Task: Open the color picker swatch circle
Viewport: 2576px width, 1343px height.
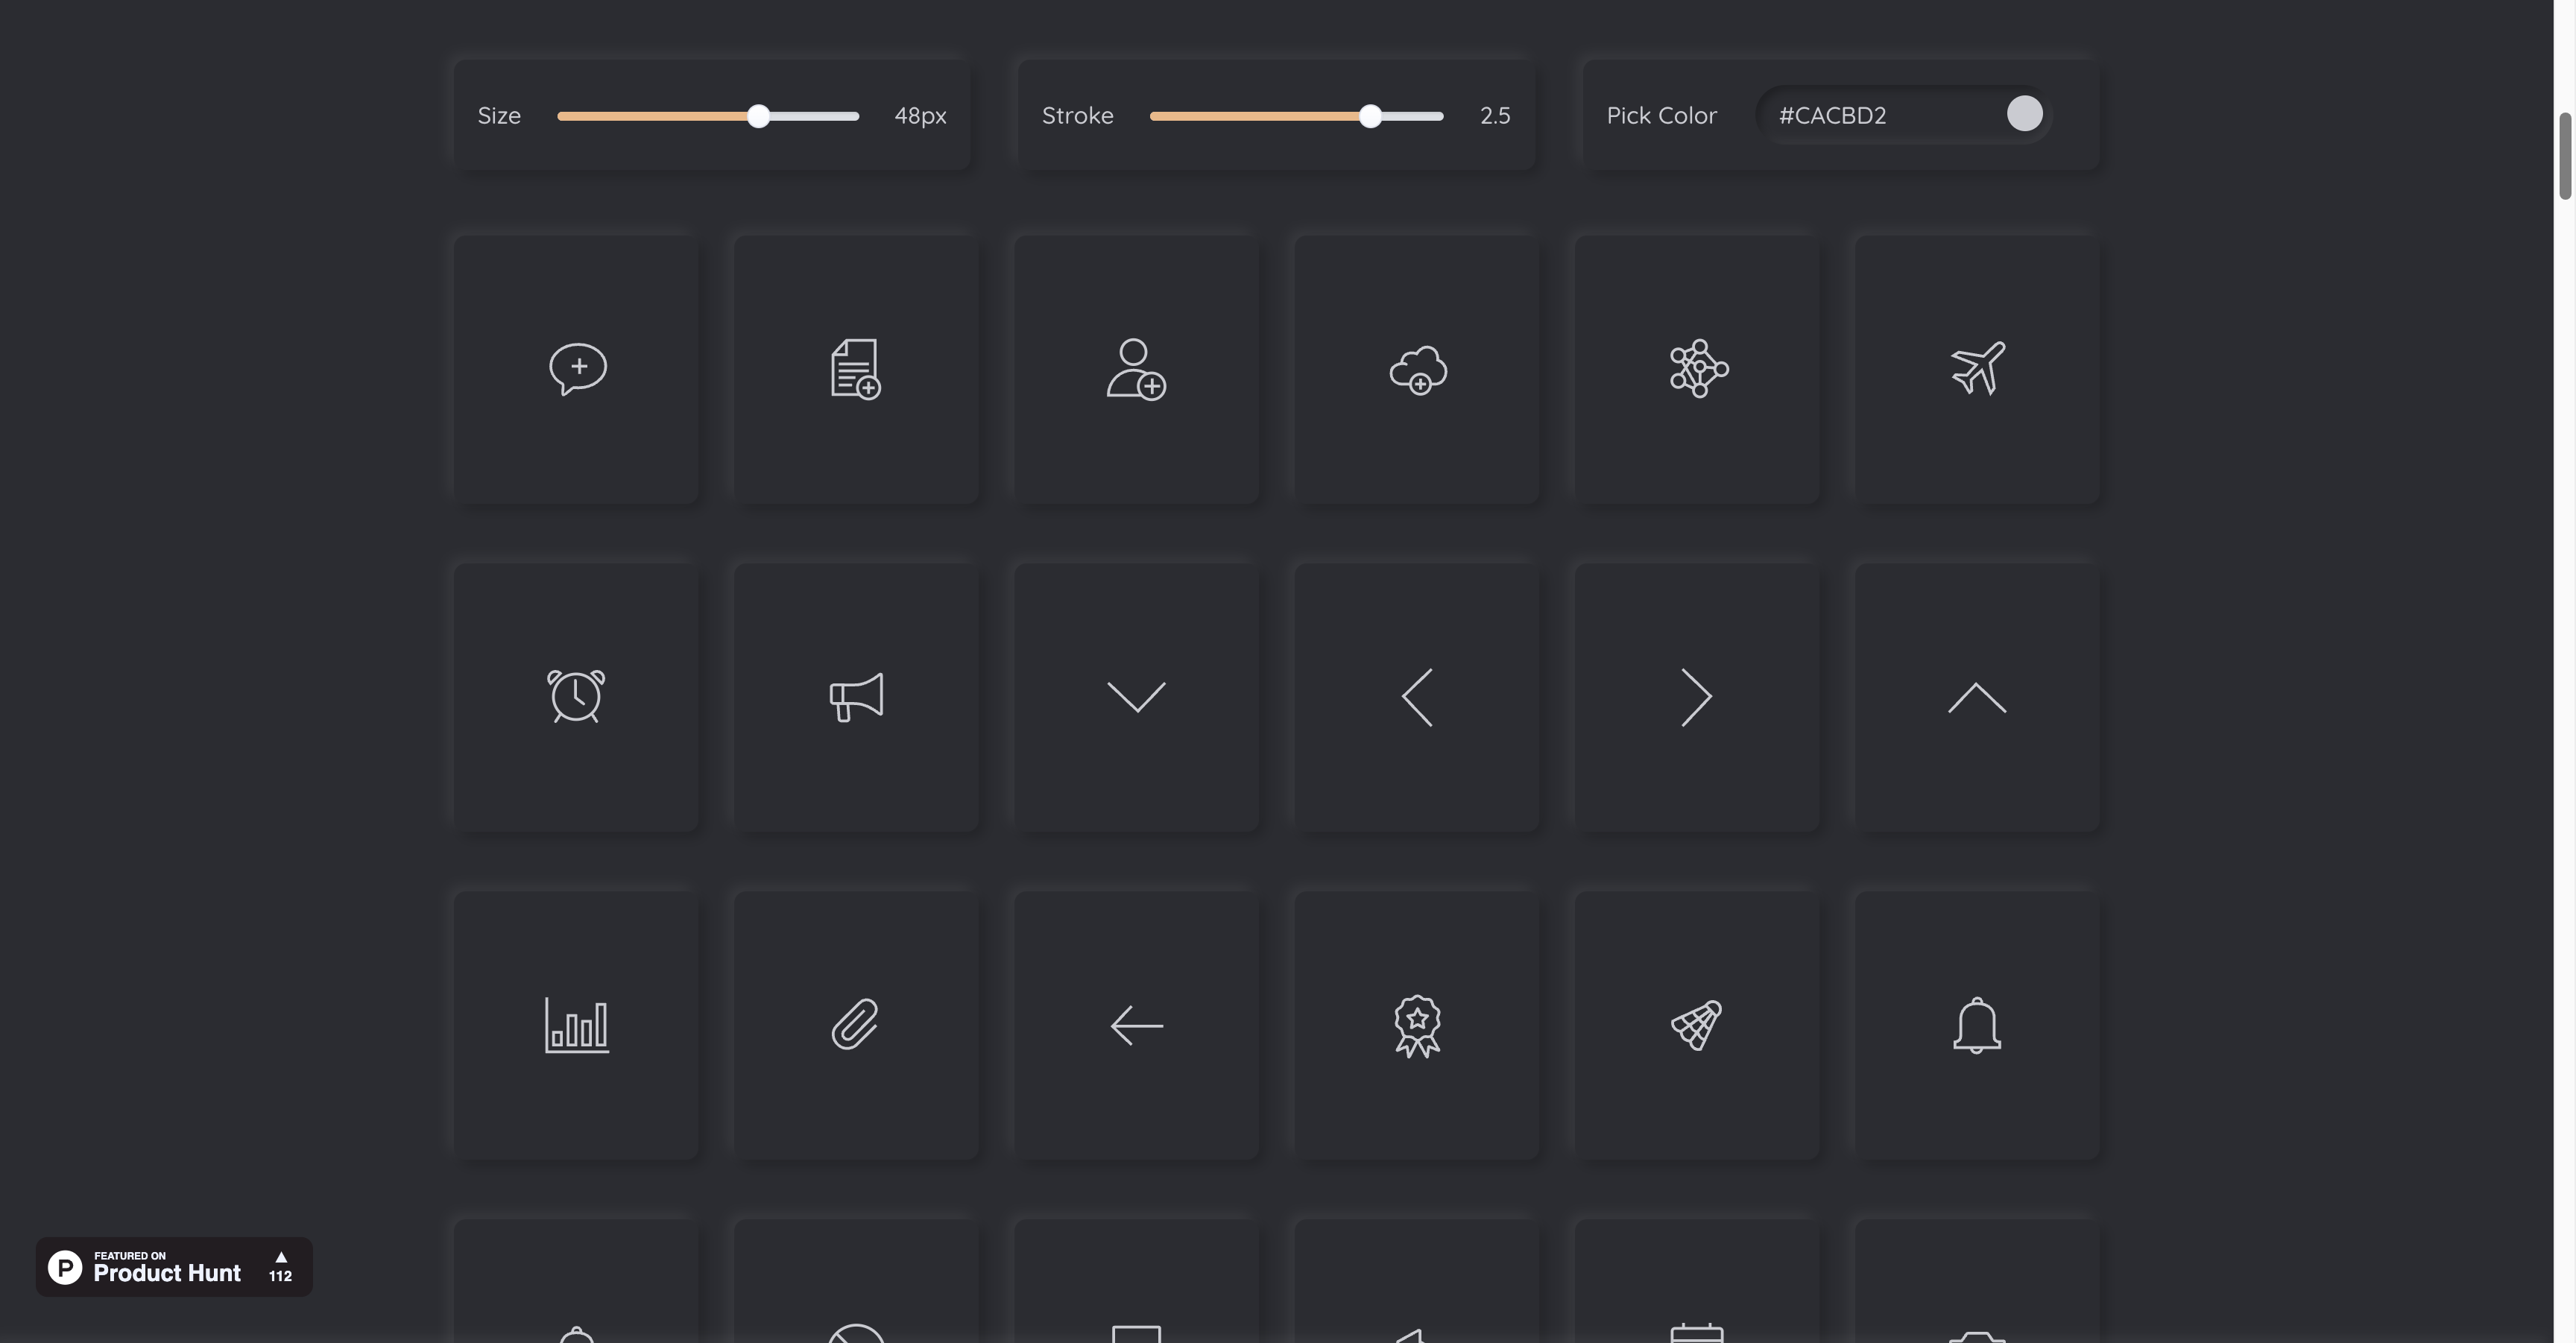Action: click(x=2024, y=114)
